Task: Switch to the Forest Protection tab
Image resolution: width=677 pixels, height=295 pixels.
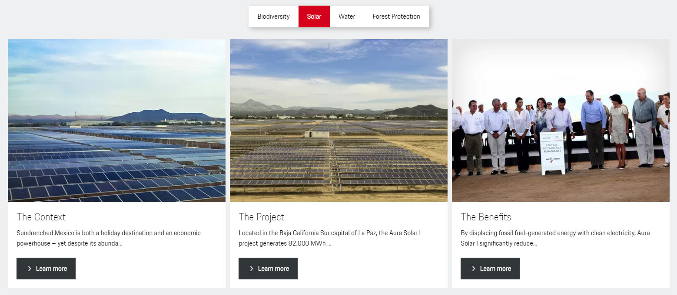Action: click(396, 16)
